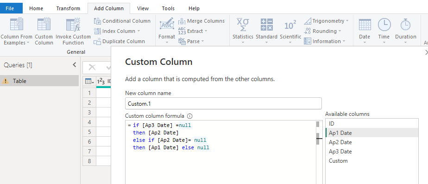Open the Help tab
Image resolution: width=428 pixels, height=184 pixels.
(194, 8)
